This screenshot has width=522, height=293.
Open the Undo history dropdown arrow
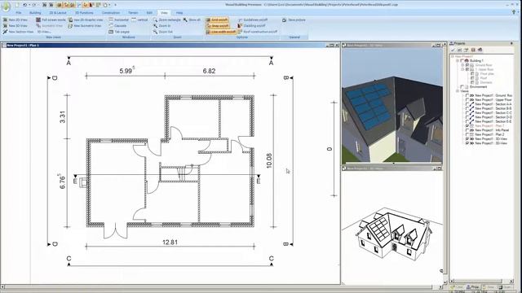pos(29,5)
